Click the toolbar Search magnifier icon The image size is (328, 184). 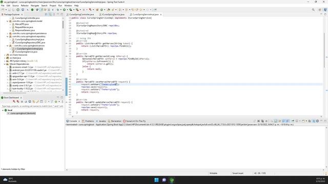pyautogui.click(x=313, y=10)
